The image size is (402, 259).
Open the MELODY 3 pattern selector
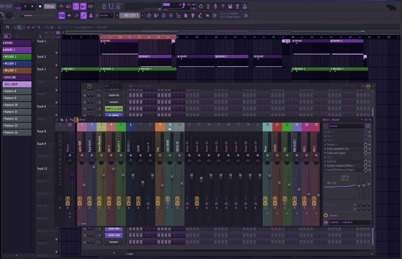tap(130, 16)
